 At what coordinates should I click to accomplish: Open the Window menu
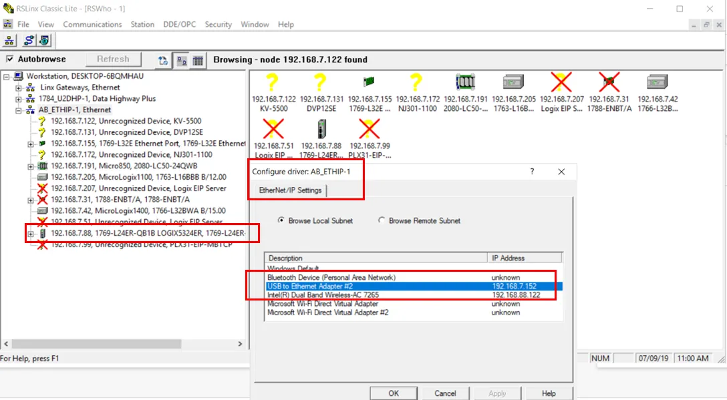pos(255,24)
